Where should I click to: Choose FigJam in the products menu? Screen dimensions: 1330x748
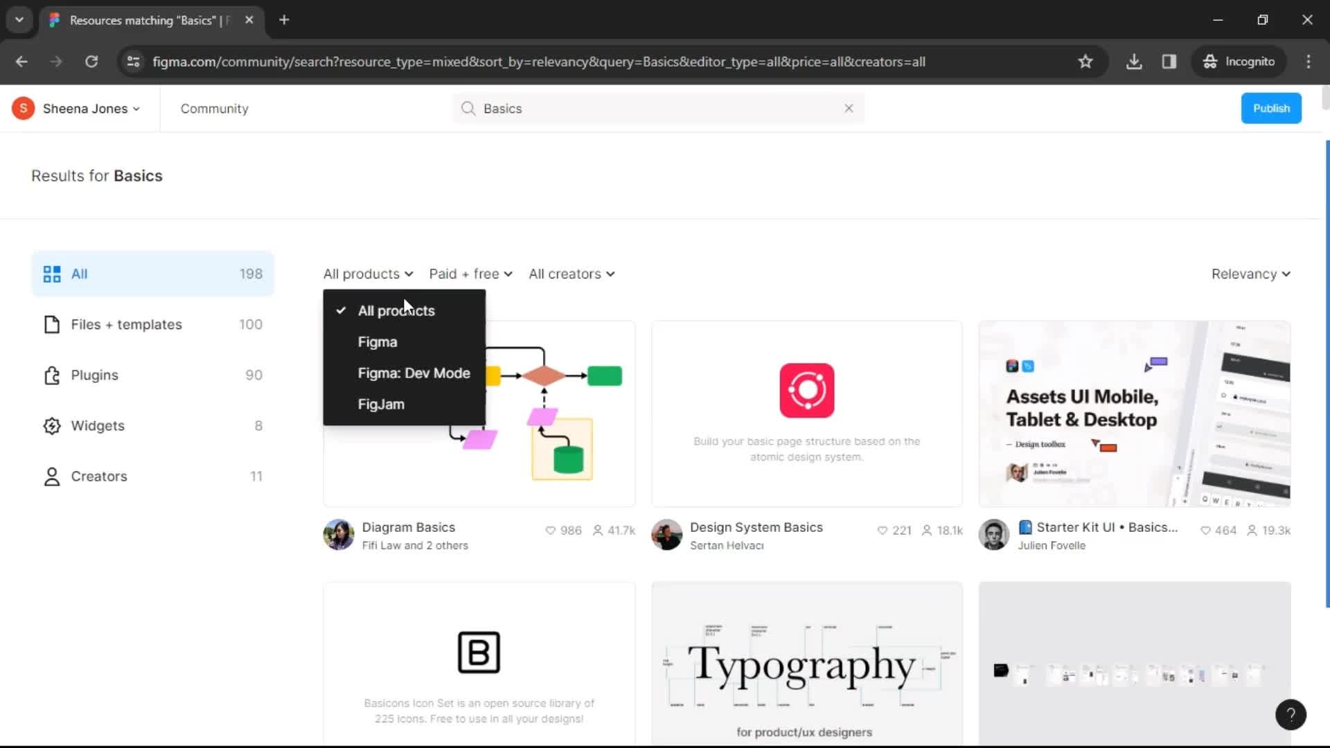pos(405,404)
